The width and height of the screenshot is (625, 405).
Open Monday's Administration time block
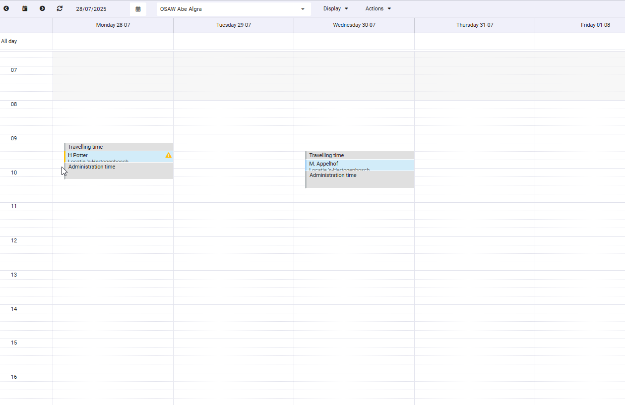(119, 171)
